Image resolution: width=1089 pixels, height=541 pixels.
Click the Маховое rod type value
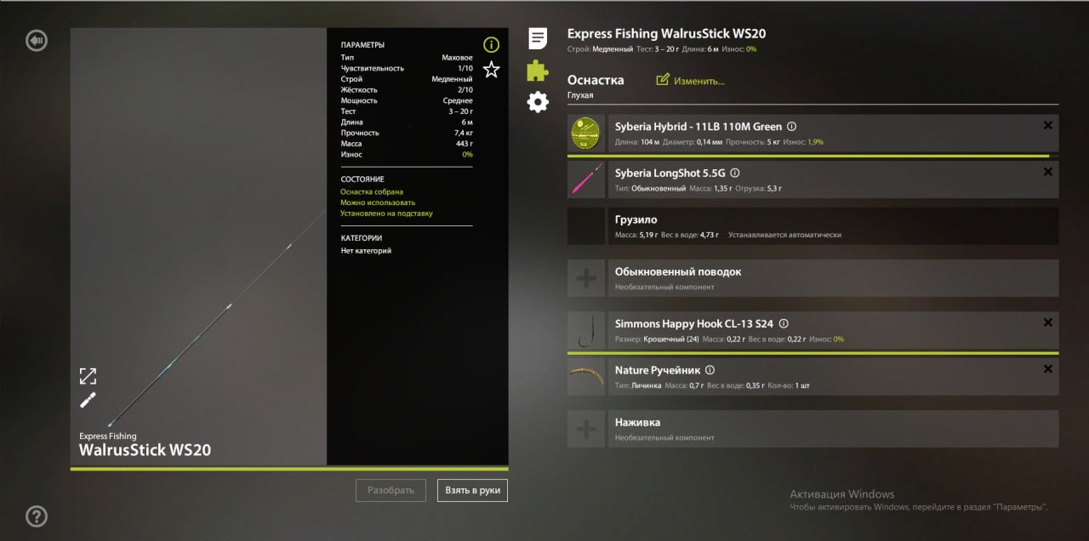(x=457, y=57)
